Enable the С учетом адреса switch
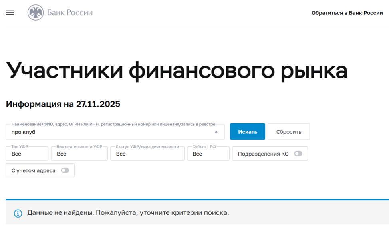 (x=65, y=170)
